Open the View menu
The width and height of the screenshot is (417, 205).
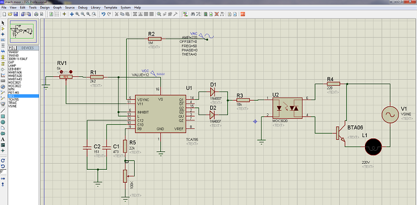point(13,8)
